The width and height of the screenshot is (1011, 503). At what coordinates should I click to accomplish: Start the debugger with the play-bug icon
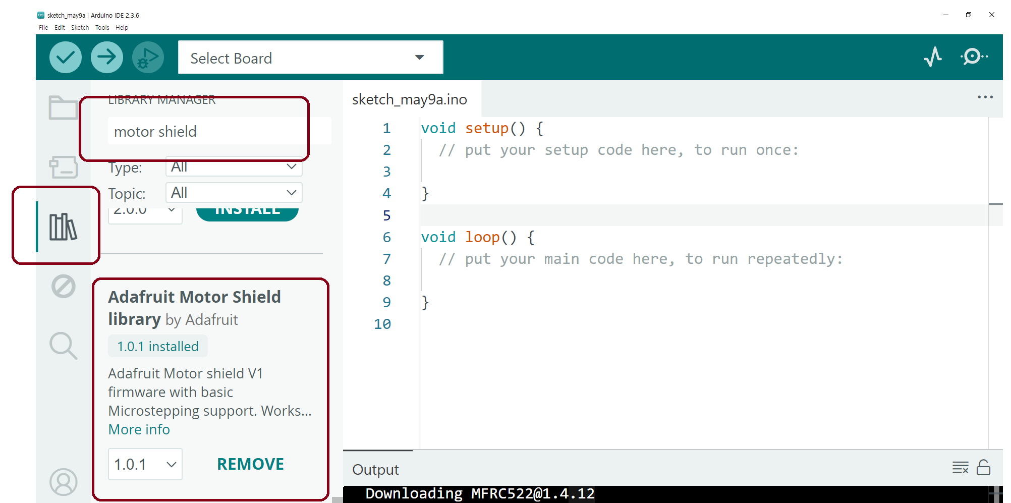(x=148, y=58)
